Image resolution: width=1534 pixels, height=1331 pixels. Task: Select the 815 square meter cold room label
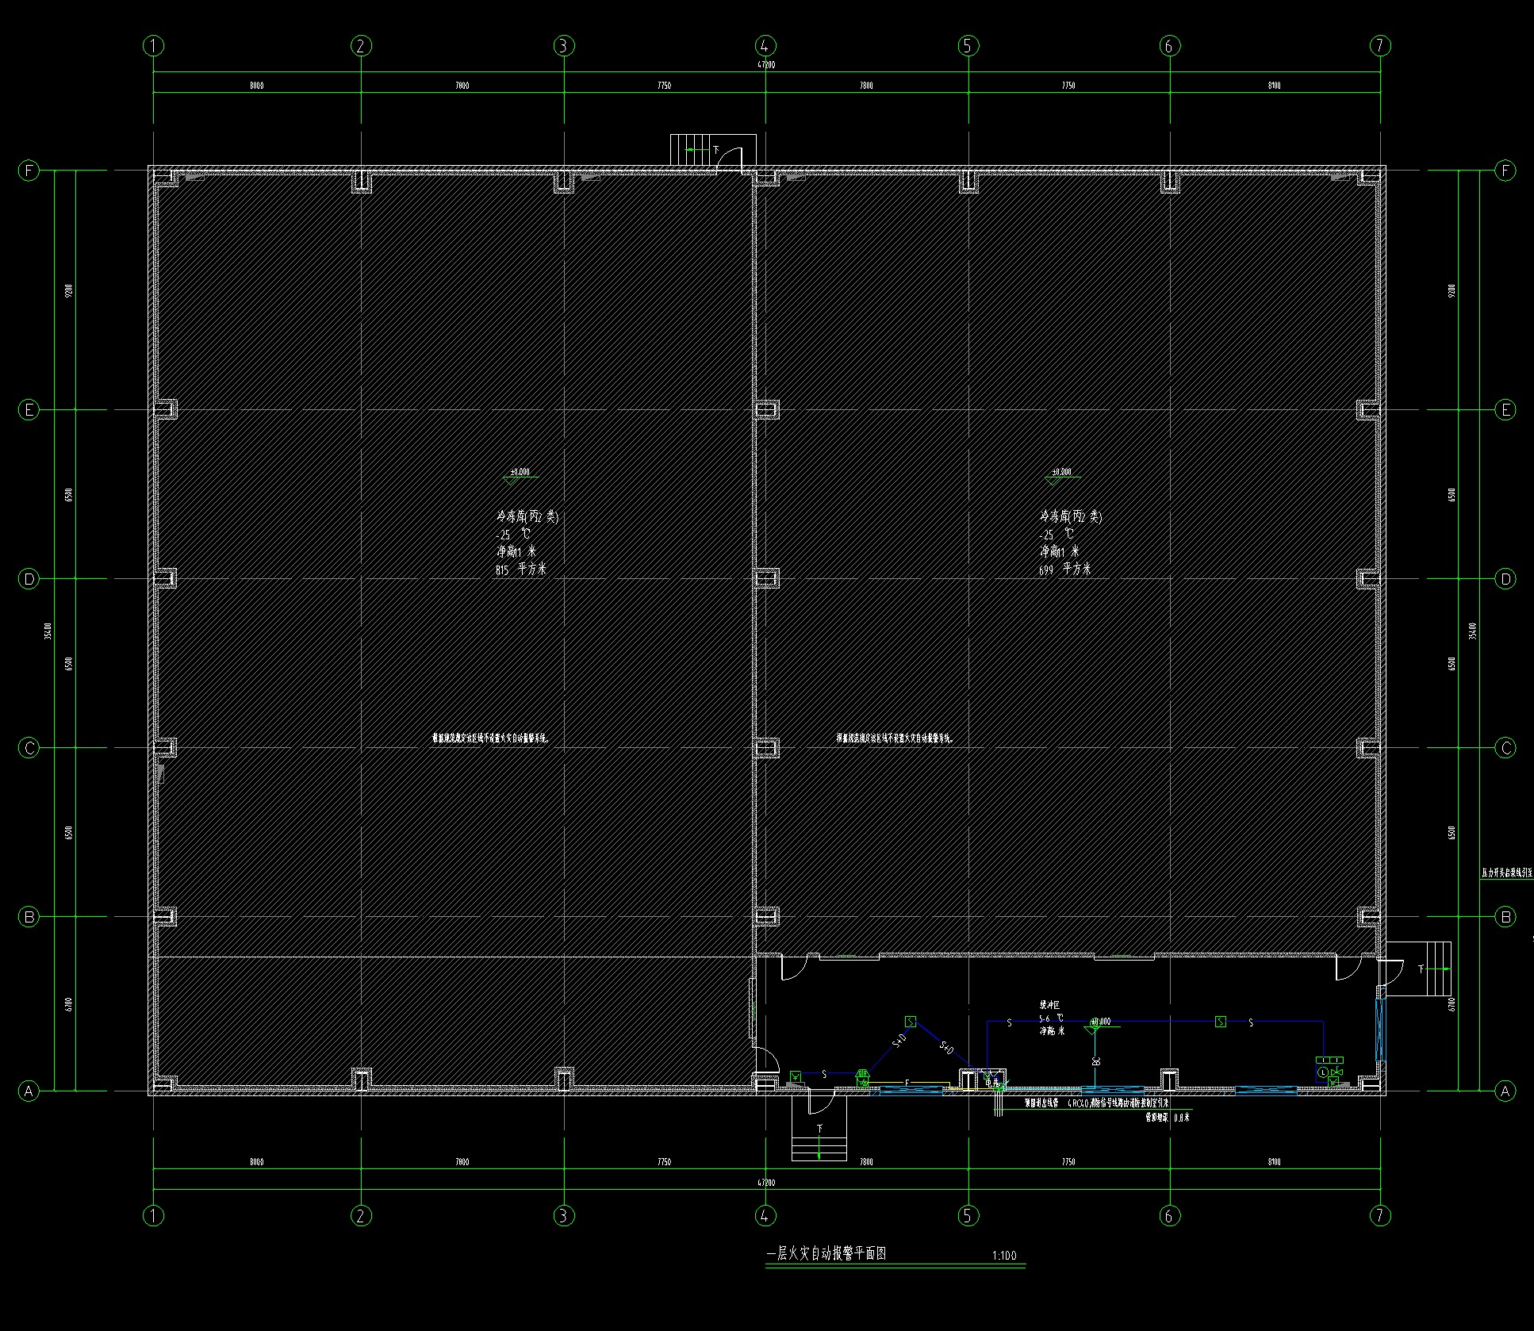[520, 570]
